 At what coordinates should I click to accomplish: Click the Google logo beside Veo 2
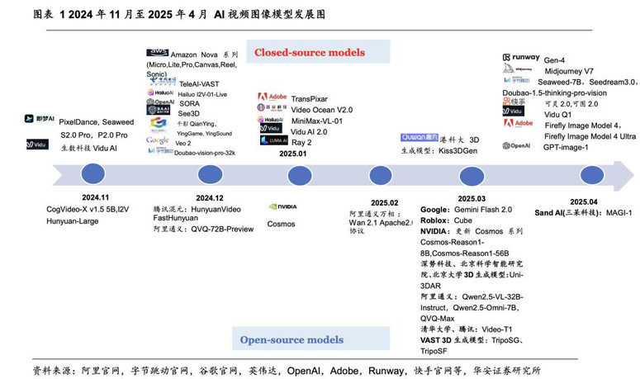(x=158, y=140)
